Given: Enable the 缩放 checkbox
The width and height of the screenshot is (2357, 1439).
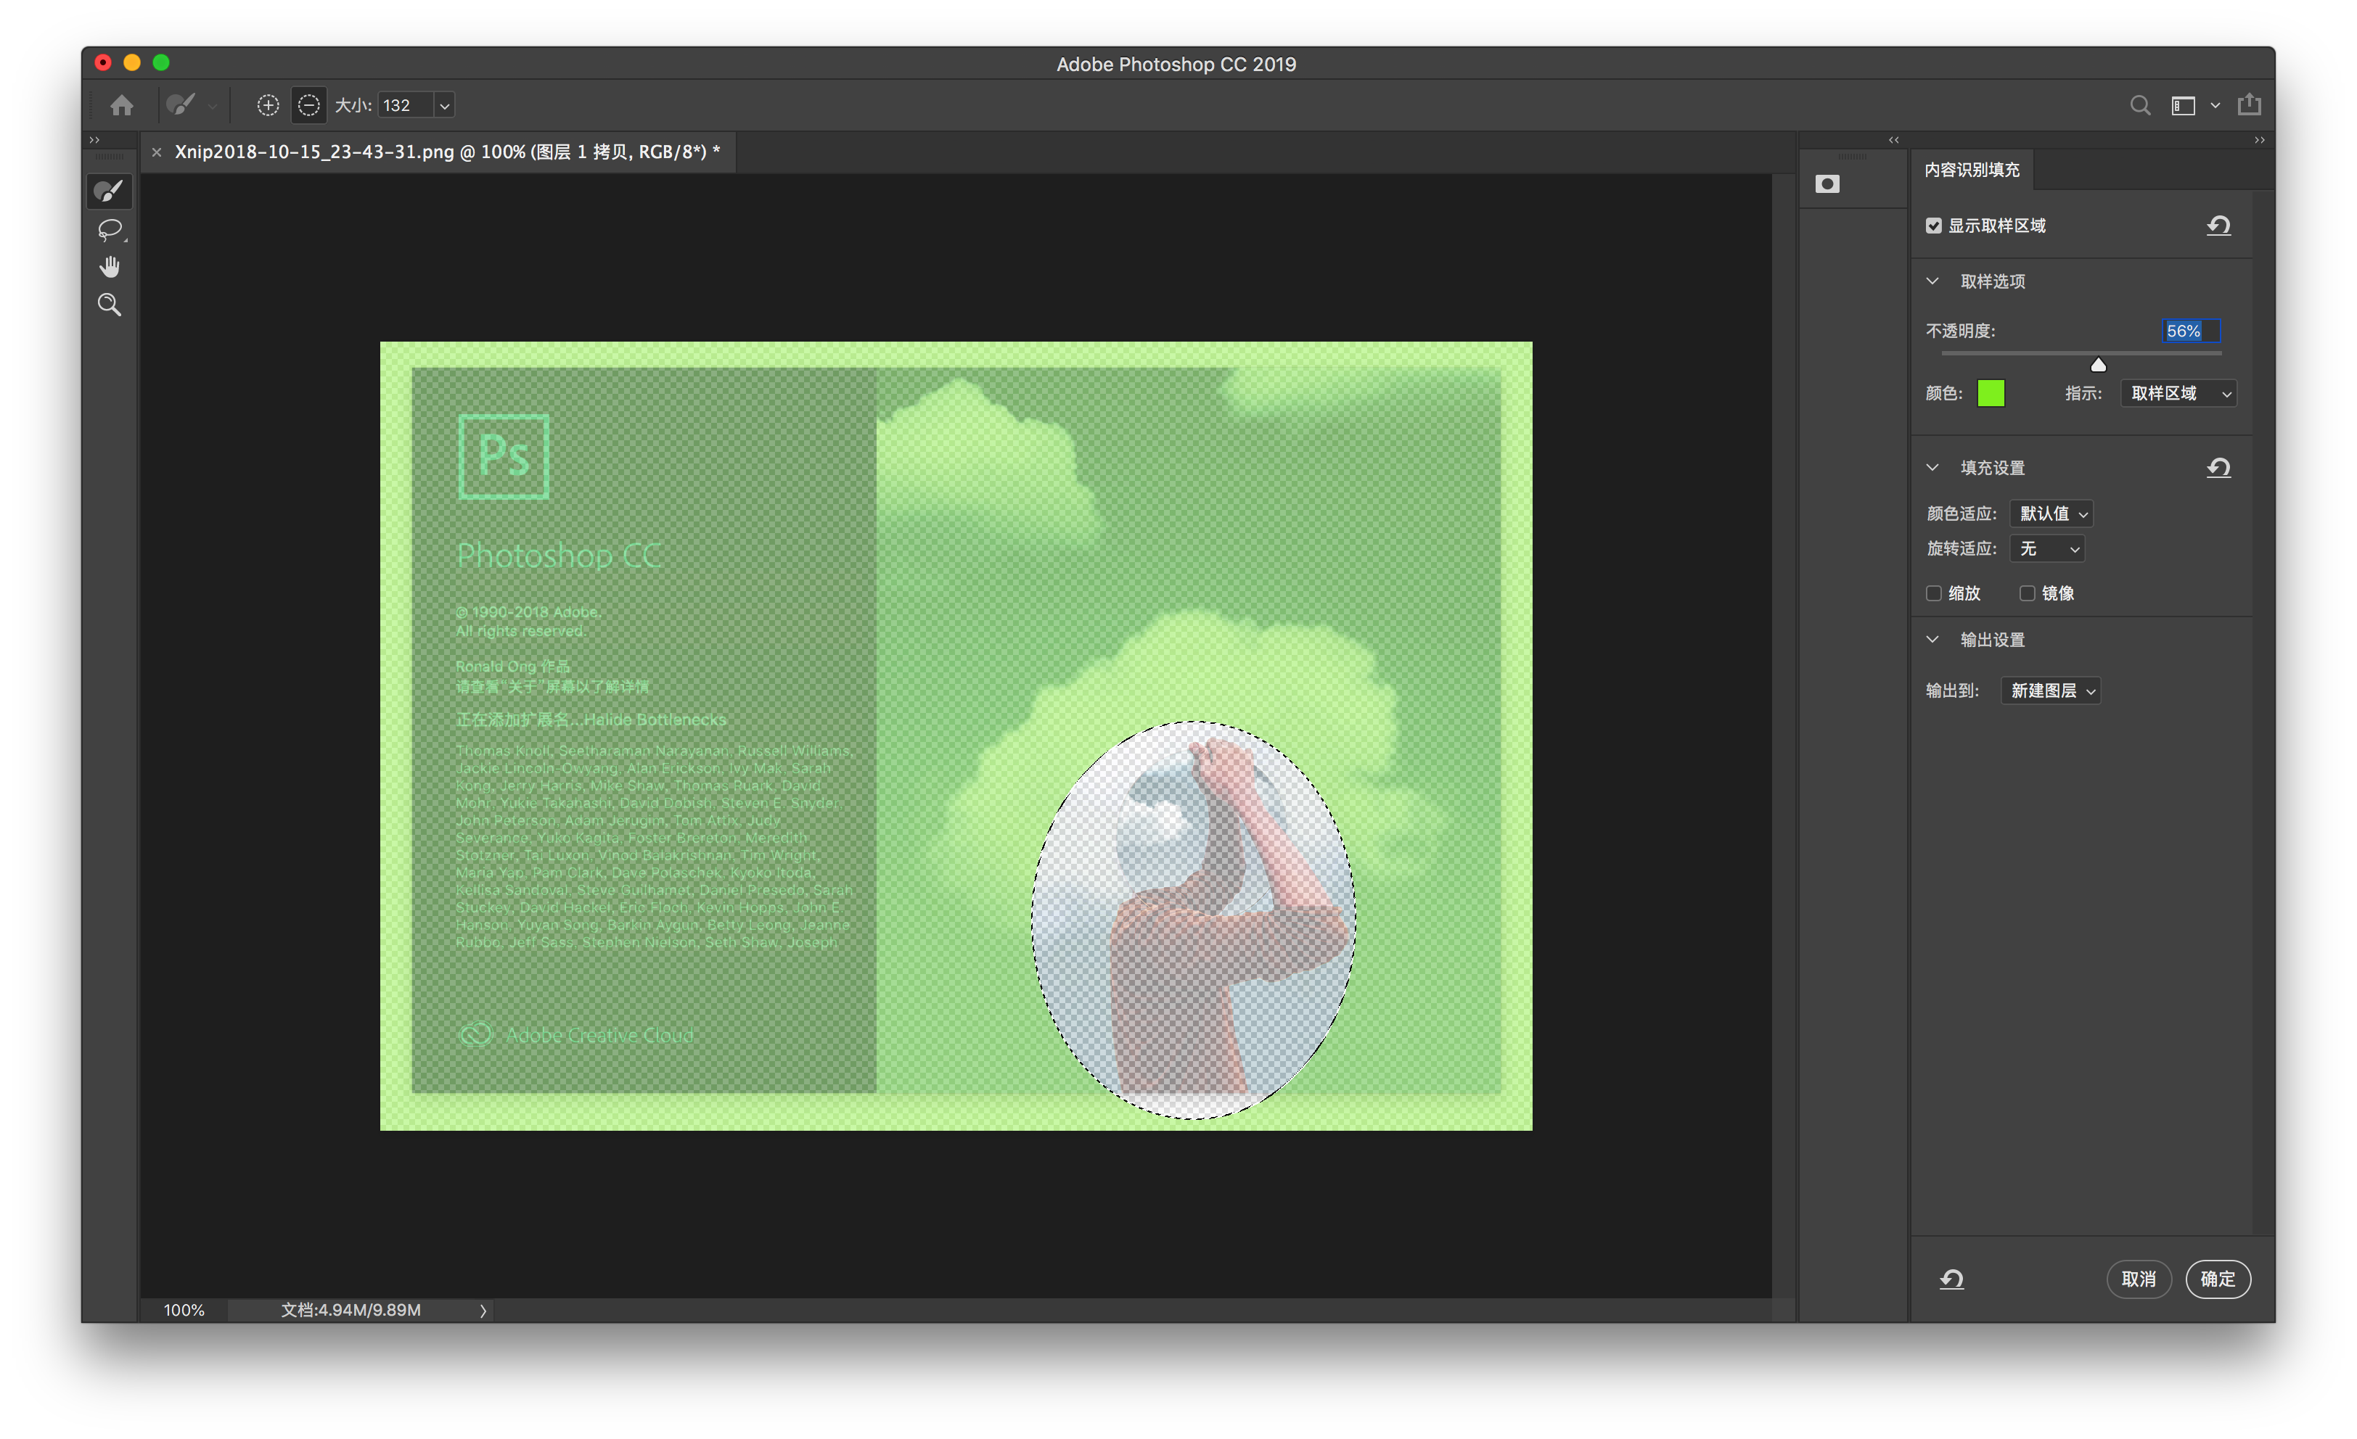Looking at the screenshot, I should (1933, 594).
